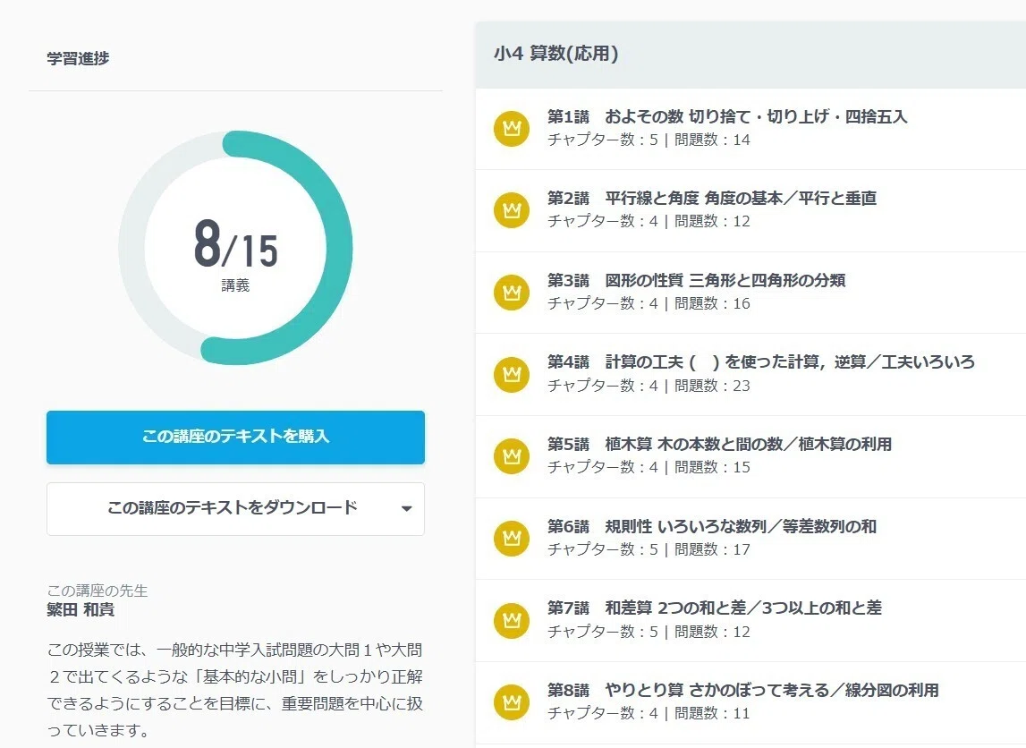
Task: Select the crown badge for 第5講 植木算
Action: click(512, 456)
